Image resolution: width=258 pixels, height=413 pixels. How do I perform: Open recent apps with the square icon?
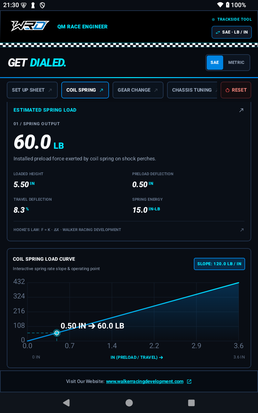coord(191,403)
